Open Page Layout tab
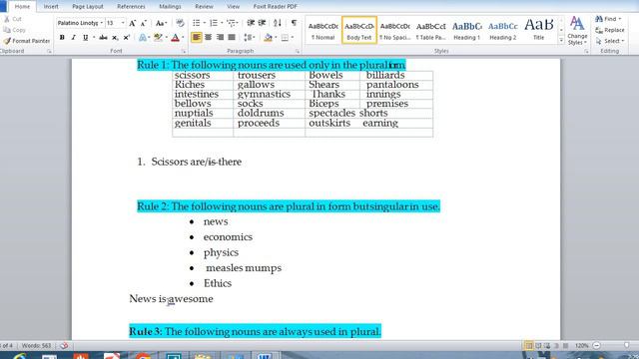The height and width of the screenshot is (359, 639). tap(88, 7)
